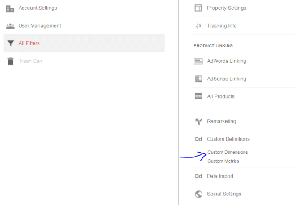Go to AdSense Linking
Image resolution: width=295 pixels, height=215 pixels.
[227, 79]
